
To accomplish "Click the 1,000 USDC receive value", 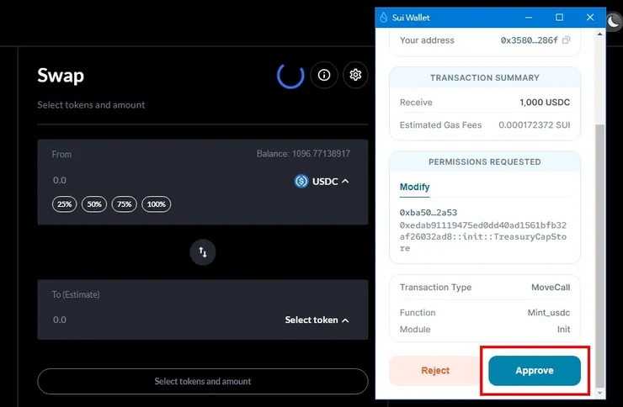I will [545, 103].
